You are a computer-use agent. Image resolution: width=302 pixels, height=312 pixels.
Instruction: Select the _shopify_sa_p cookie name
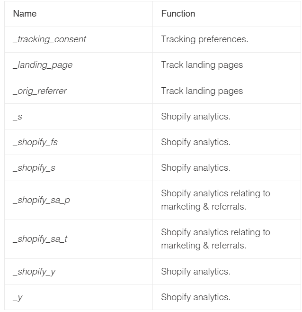(x=41, y=201)
